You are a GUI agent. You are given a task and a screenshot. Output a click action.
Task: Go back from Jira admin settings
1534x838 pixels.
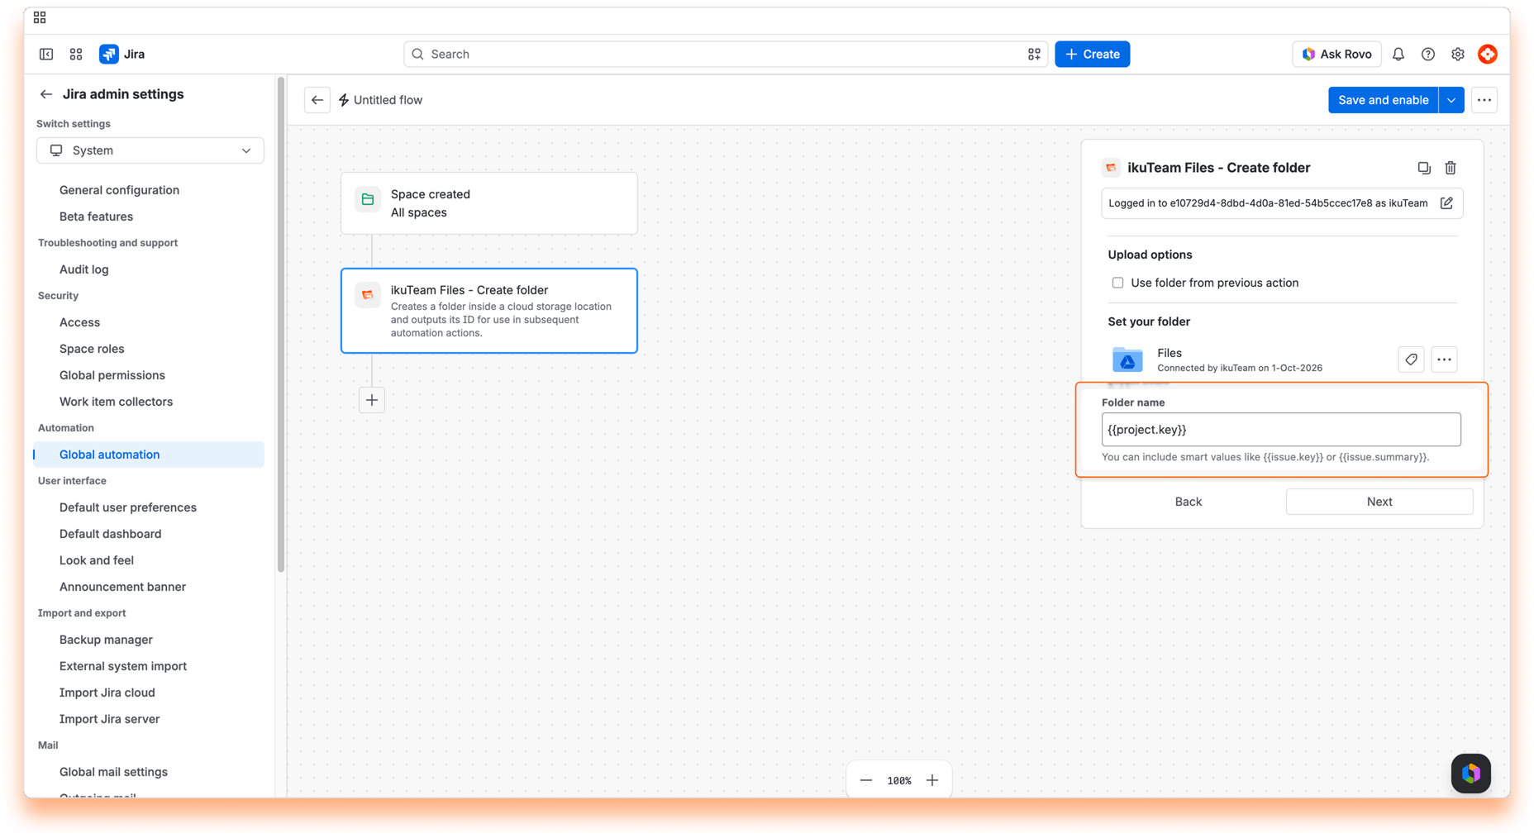(x=46, y=94)
